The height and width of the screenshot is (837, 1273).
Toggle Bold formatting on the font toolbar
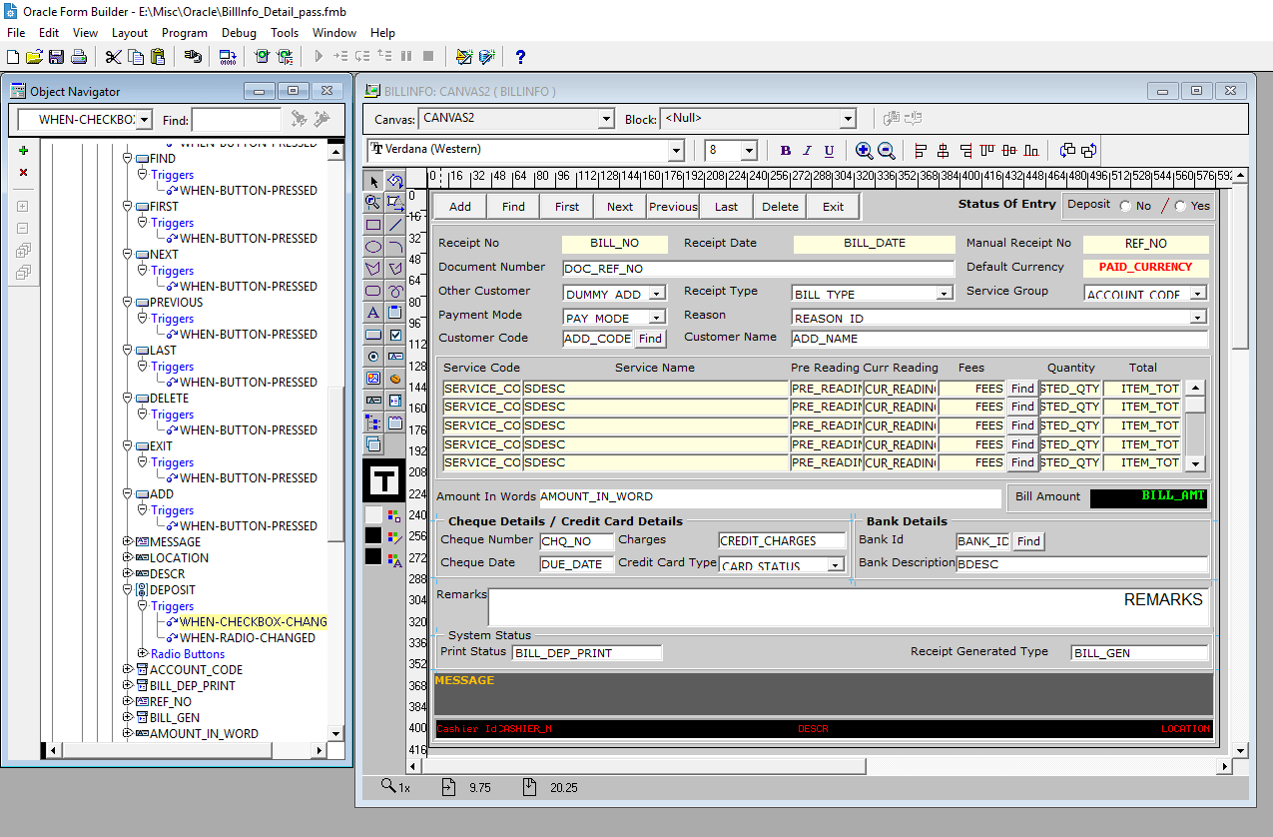tap(786, 150)
